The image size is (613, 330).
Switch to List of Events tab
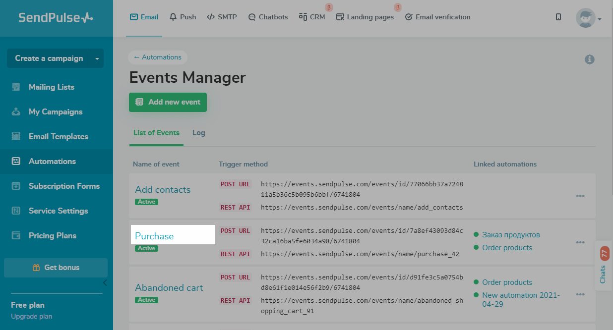pyautogui.click(x=156, y=133)
